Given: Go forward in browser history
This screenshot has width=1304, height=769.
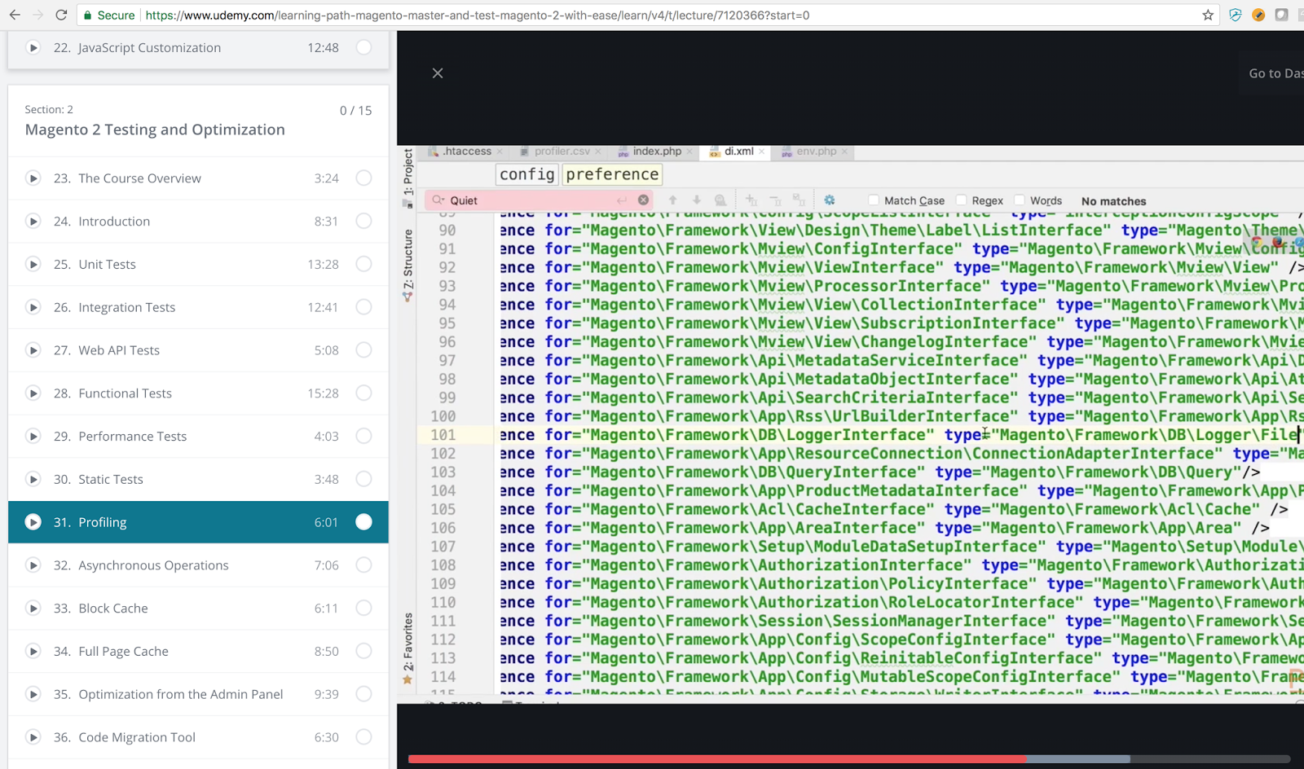Looking at the screenshot, I should point(37,15).
